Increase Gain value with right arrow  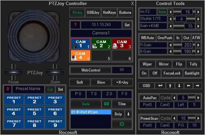click(198, 26)
